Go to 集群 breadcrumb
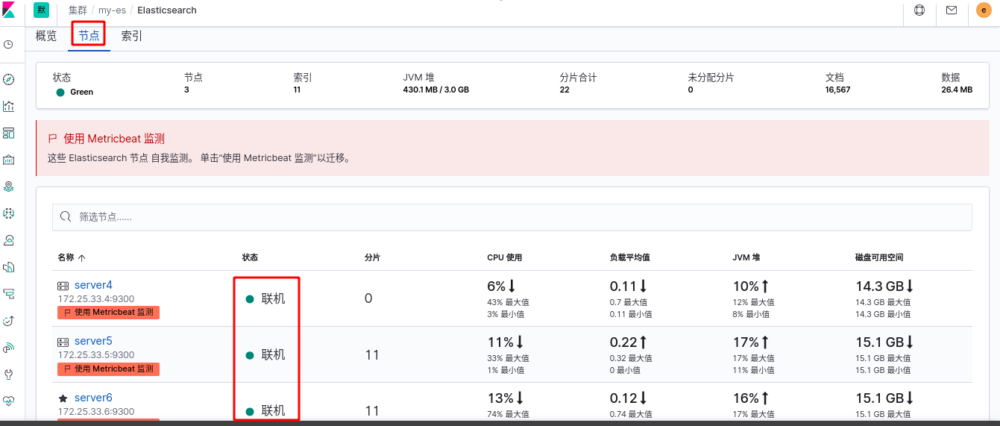 coord(78,10)
